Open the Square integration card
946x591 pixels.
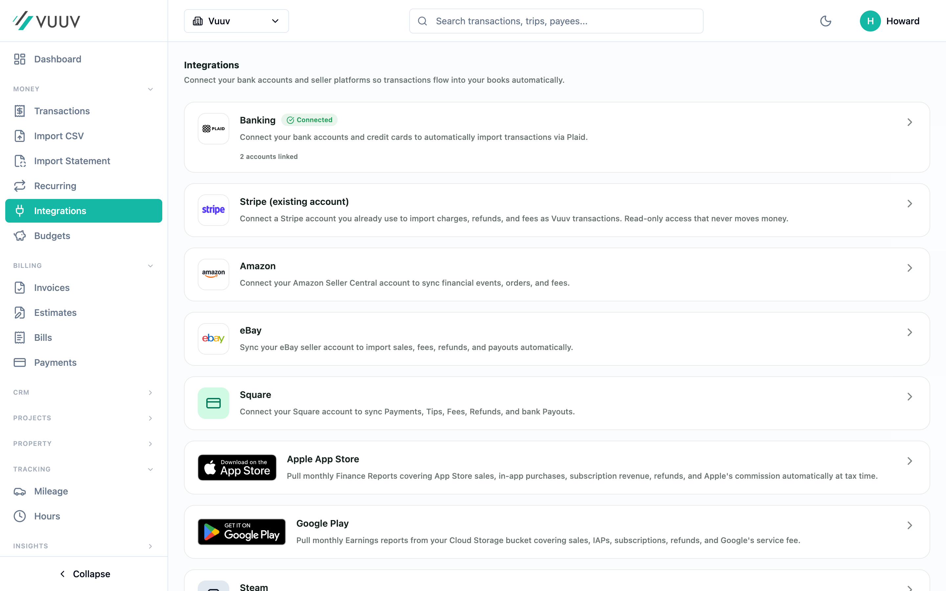click(557, 403)
